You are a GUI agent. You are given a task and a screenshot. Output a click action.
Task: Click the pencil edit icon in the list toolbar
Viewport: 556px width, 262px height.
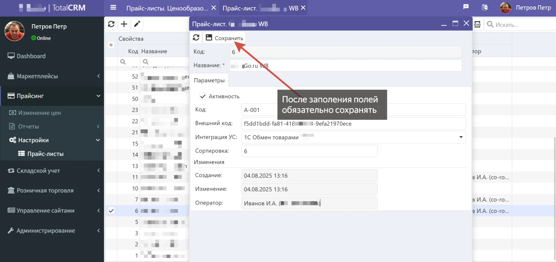tap(137, 24)
